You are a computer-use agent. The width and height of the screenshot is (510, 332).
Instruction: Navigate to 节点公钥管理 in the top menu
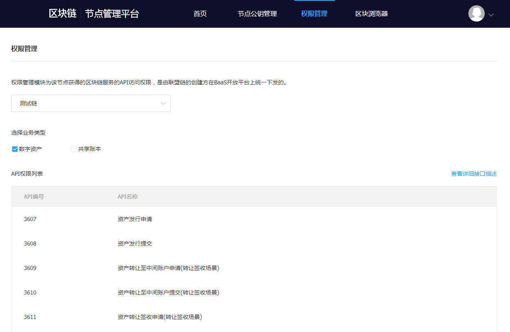click(x=257, y=13)
